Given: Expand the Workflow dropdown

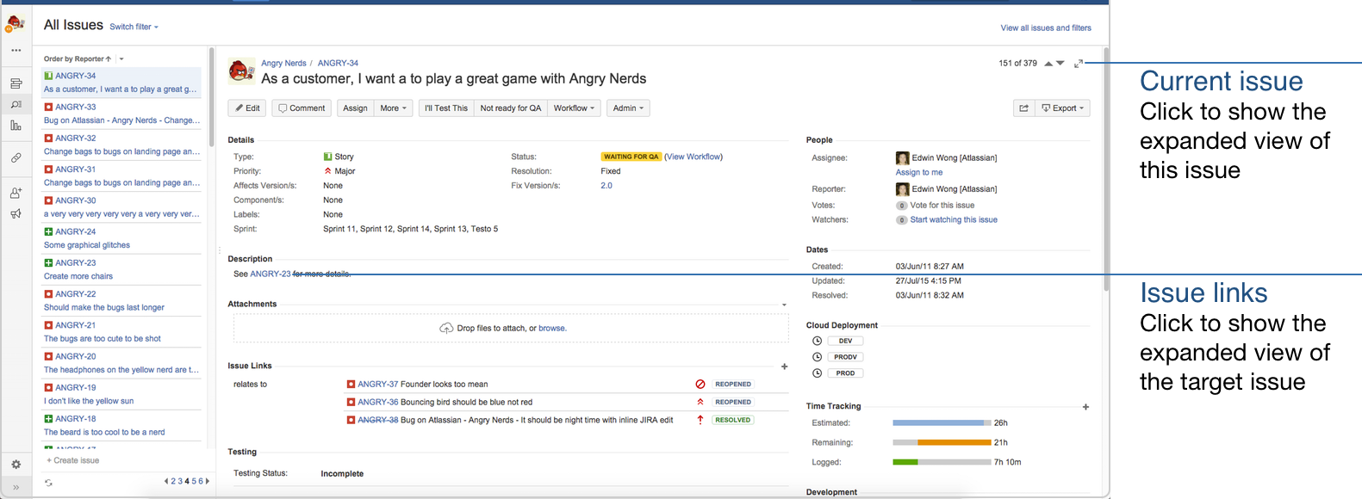Looking at the screenshot, I should point(574,108).
